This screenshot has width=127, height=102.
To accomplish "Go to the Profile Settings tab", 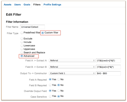I will point(52,5).
